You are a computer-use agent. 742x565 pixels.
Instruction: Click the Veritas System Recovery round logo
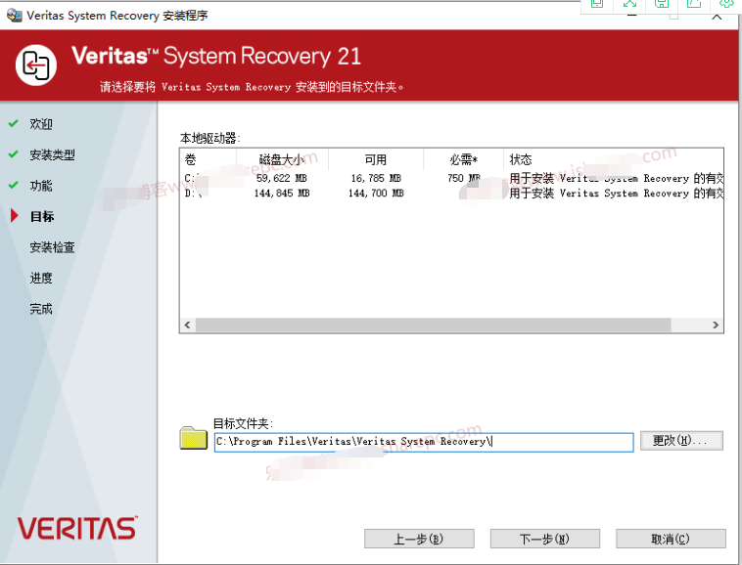click(x=36, y=65)
